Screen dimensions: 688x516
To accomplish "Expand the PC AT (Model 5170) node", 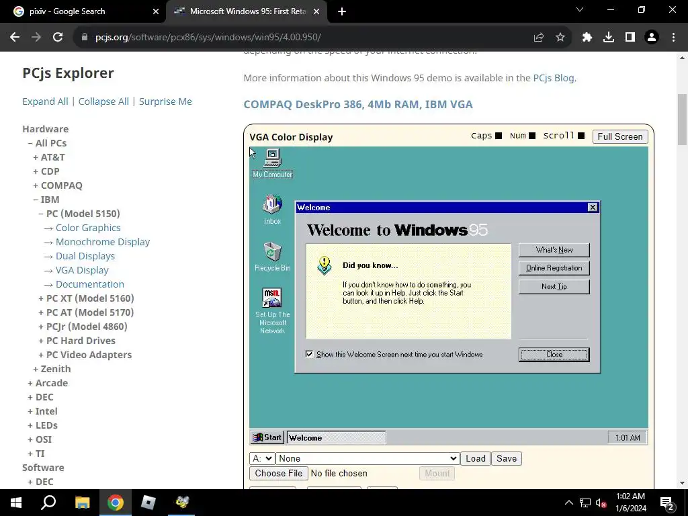I will point(86,312).
